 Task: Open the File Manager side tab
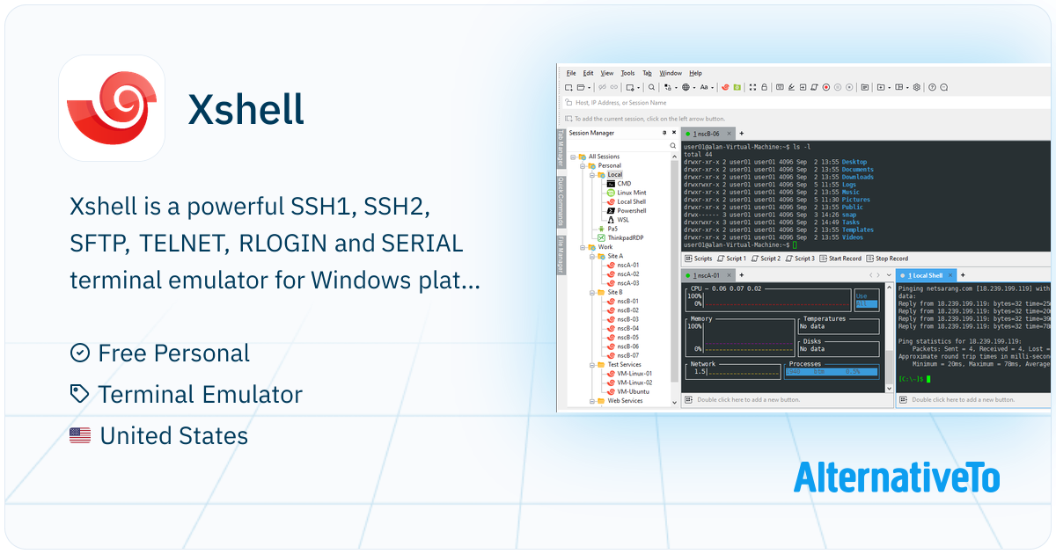pos(561,255)
